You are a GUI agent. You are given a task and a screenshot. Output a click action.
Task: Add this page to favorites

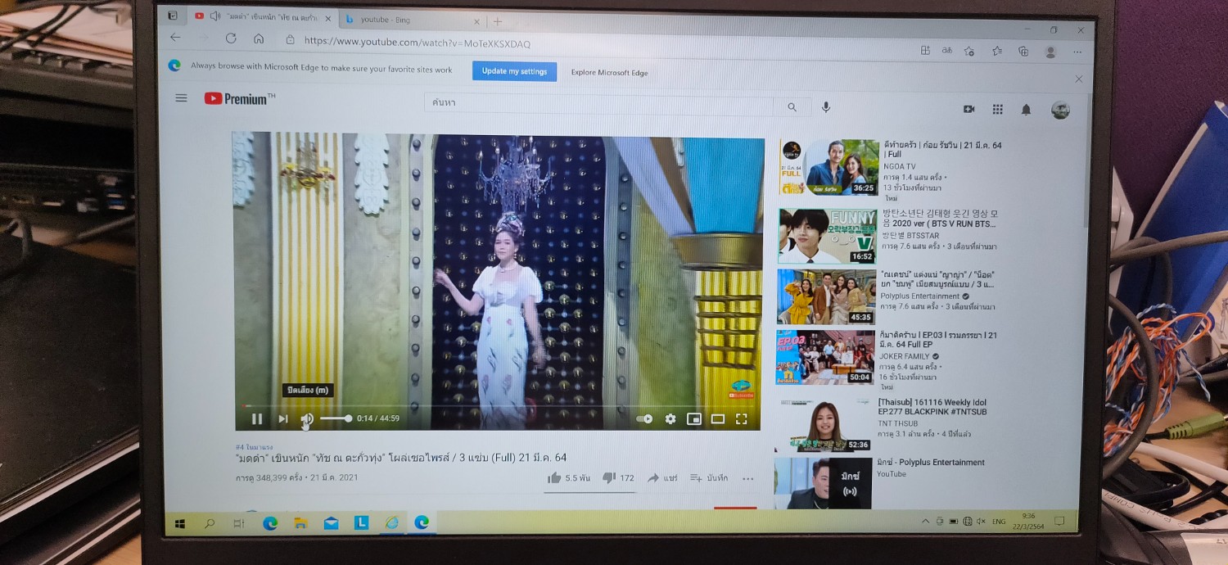click(969, 51)
